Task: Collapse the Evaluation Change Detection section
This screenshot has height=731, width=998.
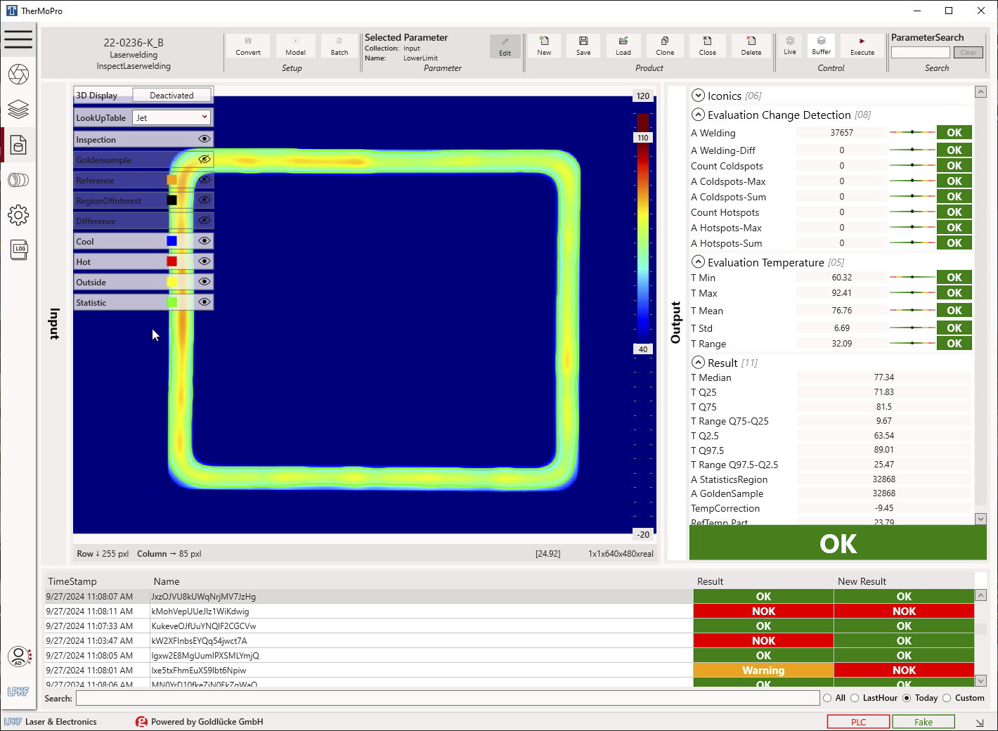Action: coord(698,115)
